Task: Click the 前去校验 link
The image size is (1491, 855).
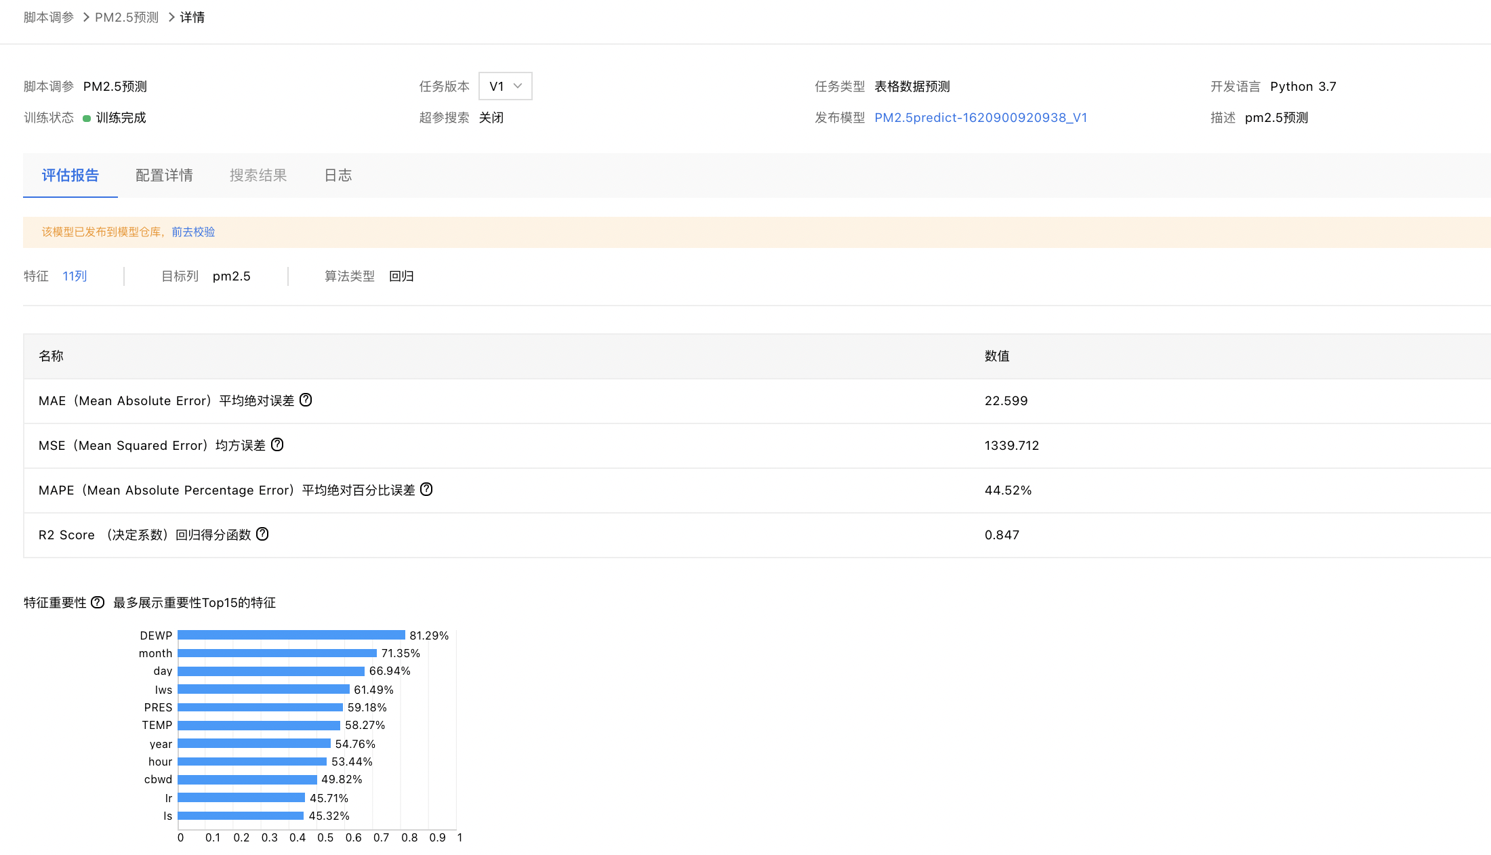Action: pos(193,232)
